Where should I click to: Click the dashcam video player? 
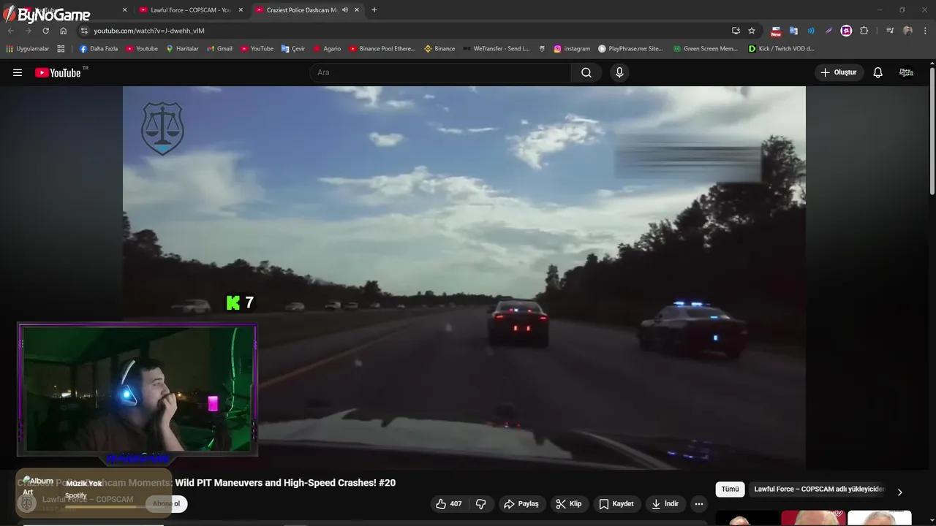[464, 278]
